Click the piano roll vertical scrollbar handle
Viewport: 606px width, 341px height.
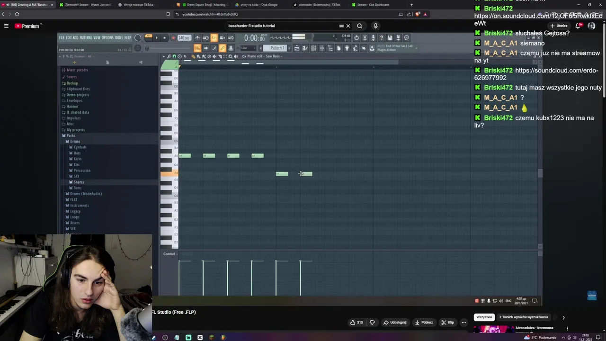coord(540,173)
